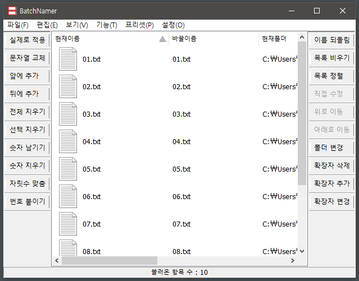The image size is (359, 281).
Task: Select 03.txt in the 현재이름 column
Action: coord(92,114)
